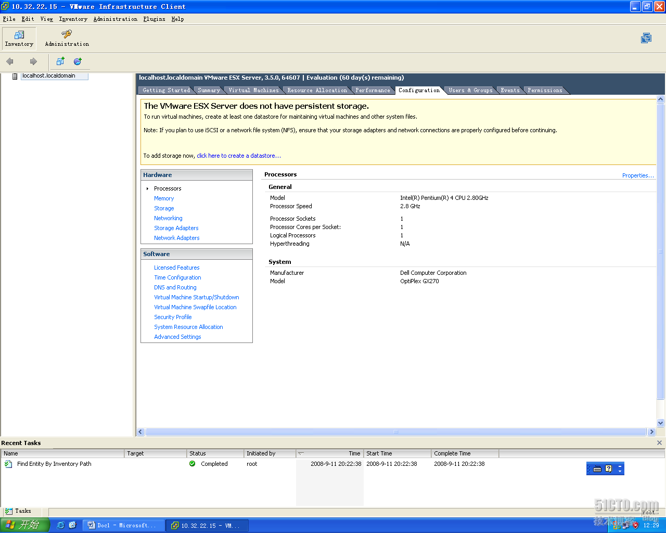The height and width of the screenshot is (533, 666).
Task: Switch to the Virtual Machines tab
Action: (x=254, y=91)
